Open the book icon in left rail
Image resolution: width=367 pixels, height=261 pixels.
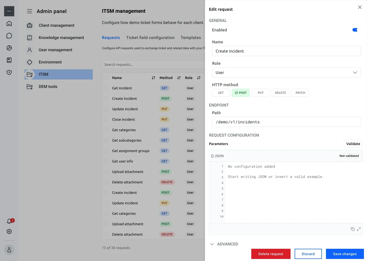click(x=9, y=60)
